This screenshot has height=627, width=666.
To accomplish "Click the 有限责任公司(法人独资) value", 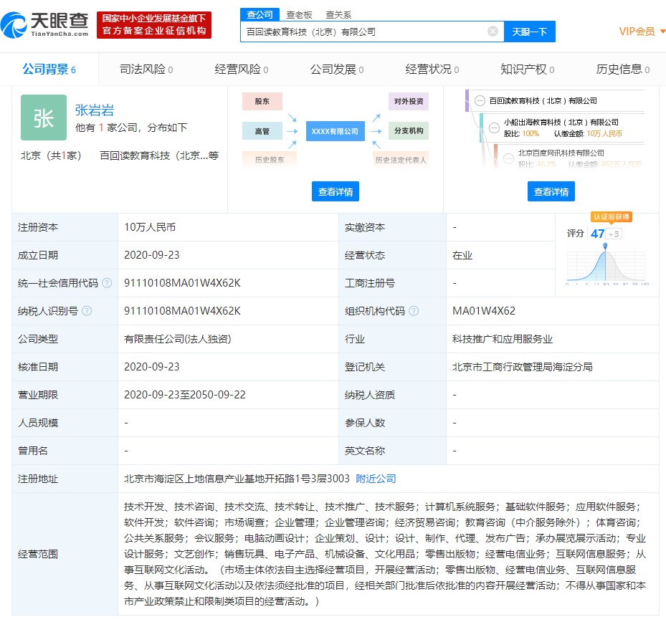I will (x=178, y=339).
